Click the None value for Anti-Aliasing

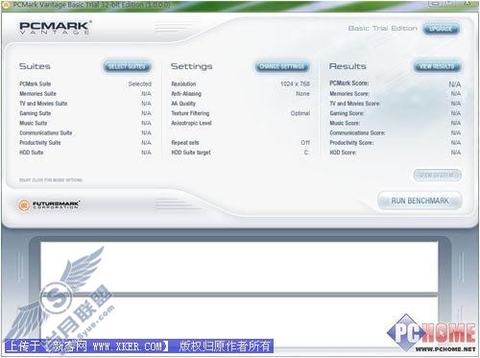pyautogui.click(x=302, y=94)
